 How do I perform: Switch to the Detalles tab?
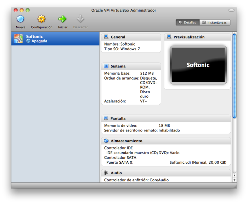187,22
